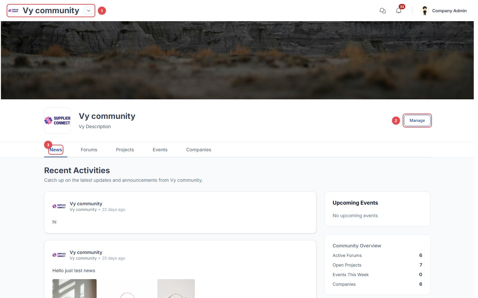
Task: Expand the Vy community switcher dropdown
Action: (88, 11)
